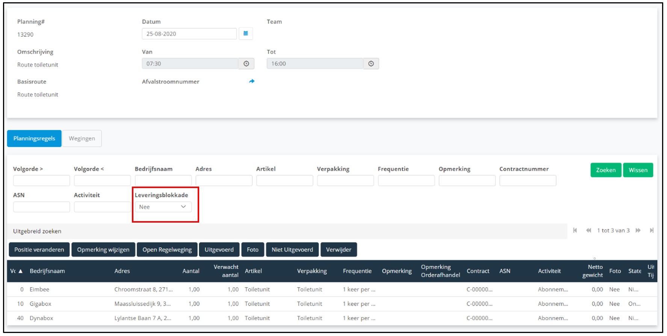The height and width of the screenshot is (336, 667).
Task: Focus the Activiteit filter field
Action: click(102, 207)
